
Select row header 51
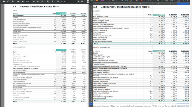tap(91, 104)
